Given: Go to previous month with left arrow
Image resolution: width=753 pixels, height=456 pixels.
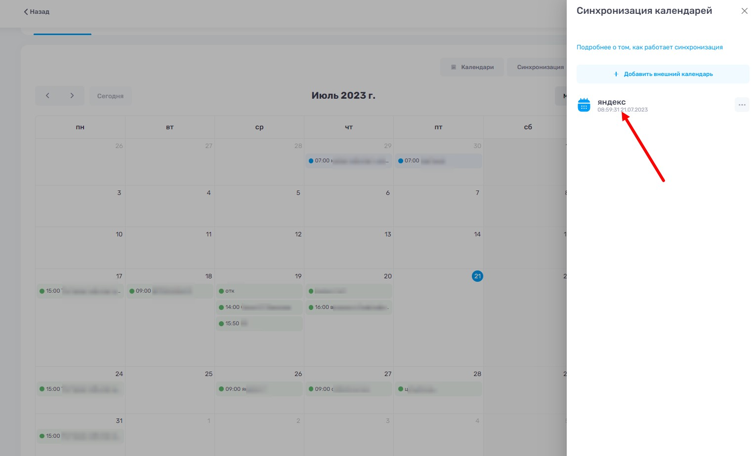Looking at the screenshot, I should pos(47,96).
